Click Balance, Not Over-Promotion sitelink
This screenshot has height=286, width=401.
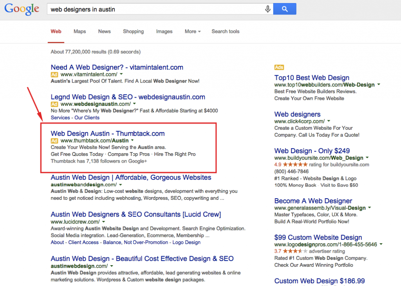(x=135, y=242)
